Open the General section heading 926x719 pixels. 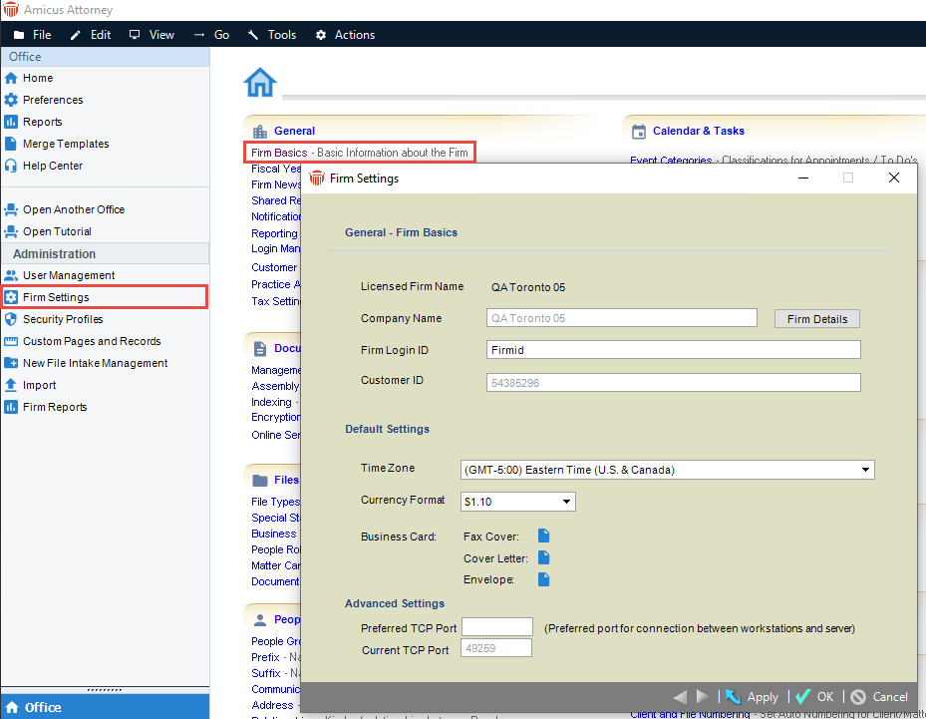coord(294,132)
